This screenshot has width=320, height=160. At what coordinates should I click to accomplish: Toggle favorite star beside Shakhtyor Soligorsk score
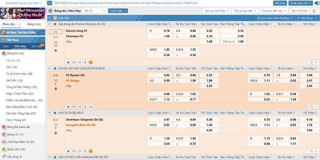pyautogui.click(x=56, y=133)
